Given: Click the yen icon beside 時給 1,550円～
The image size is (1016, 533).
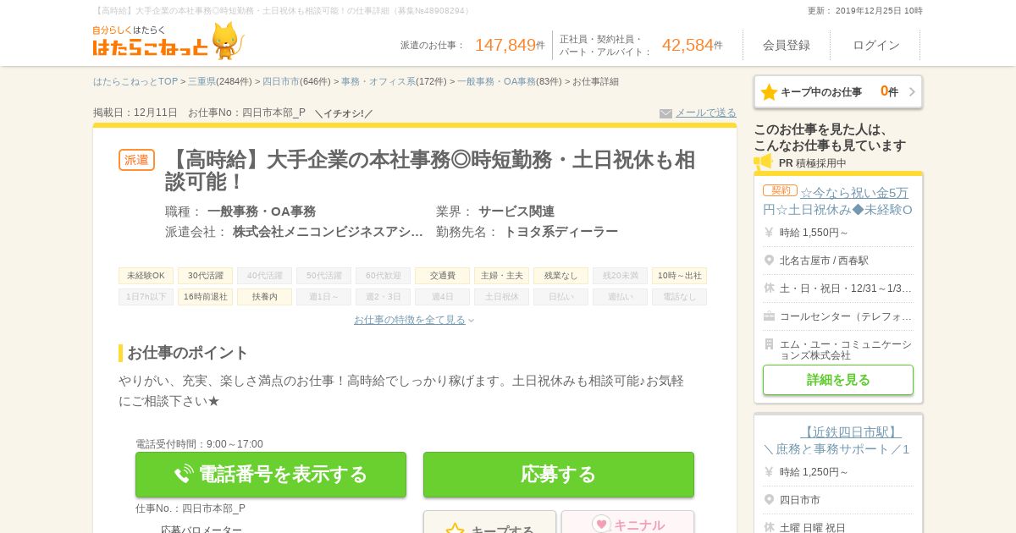Looking at the screenshot, I should pyautogui.click(x=769, y=233).
